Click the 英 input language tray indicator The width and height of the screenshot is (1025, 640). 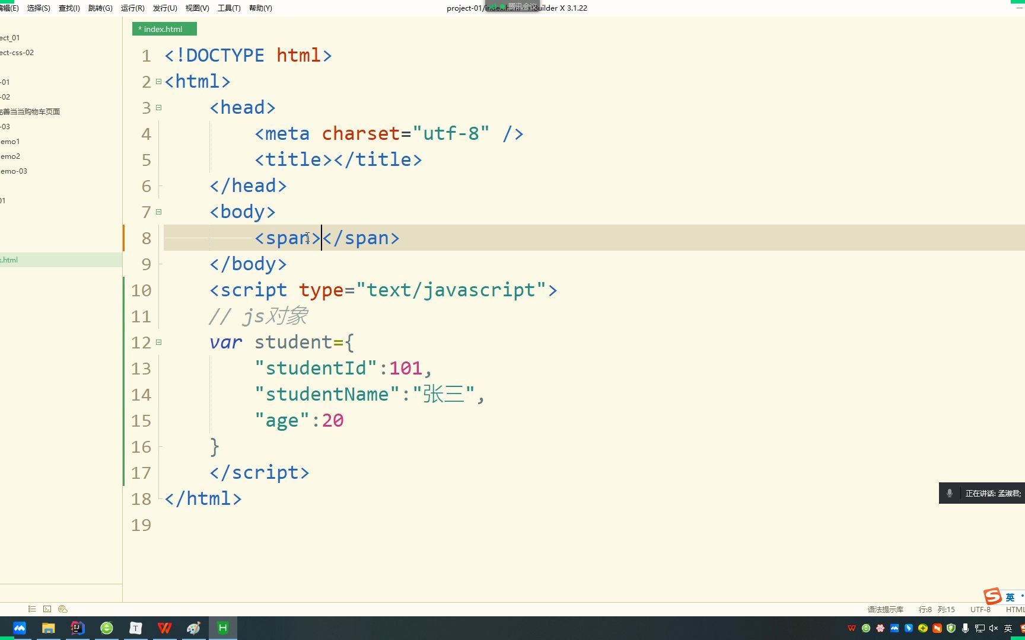1008,628
